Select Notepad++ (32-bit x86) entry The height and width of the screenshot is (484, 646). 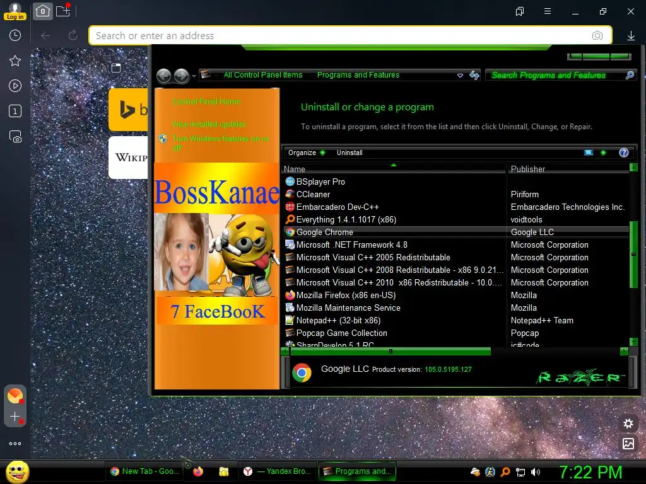tap(338, 320)
